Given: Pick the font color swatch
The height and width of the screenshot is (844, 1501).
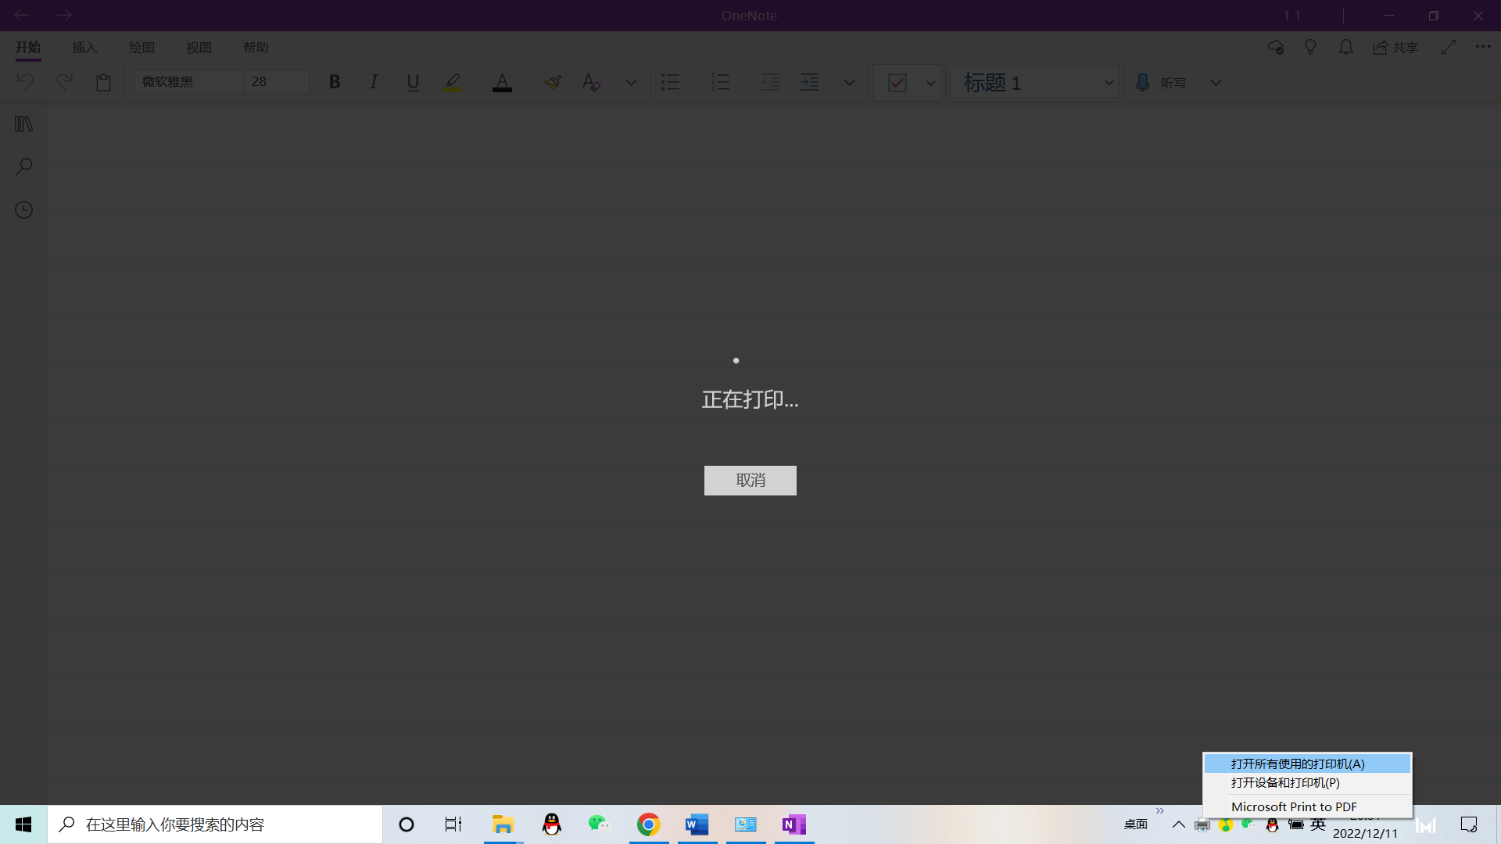Looking at the screenshot, I should [502, 82].
